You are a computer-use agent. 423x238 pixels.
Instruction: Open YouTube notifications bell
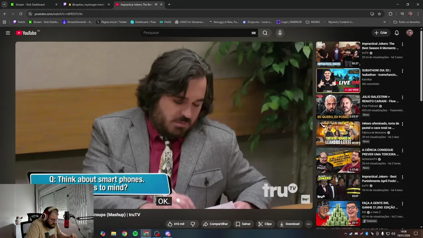point(397,33)
